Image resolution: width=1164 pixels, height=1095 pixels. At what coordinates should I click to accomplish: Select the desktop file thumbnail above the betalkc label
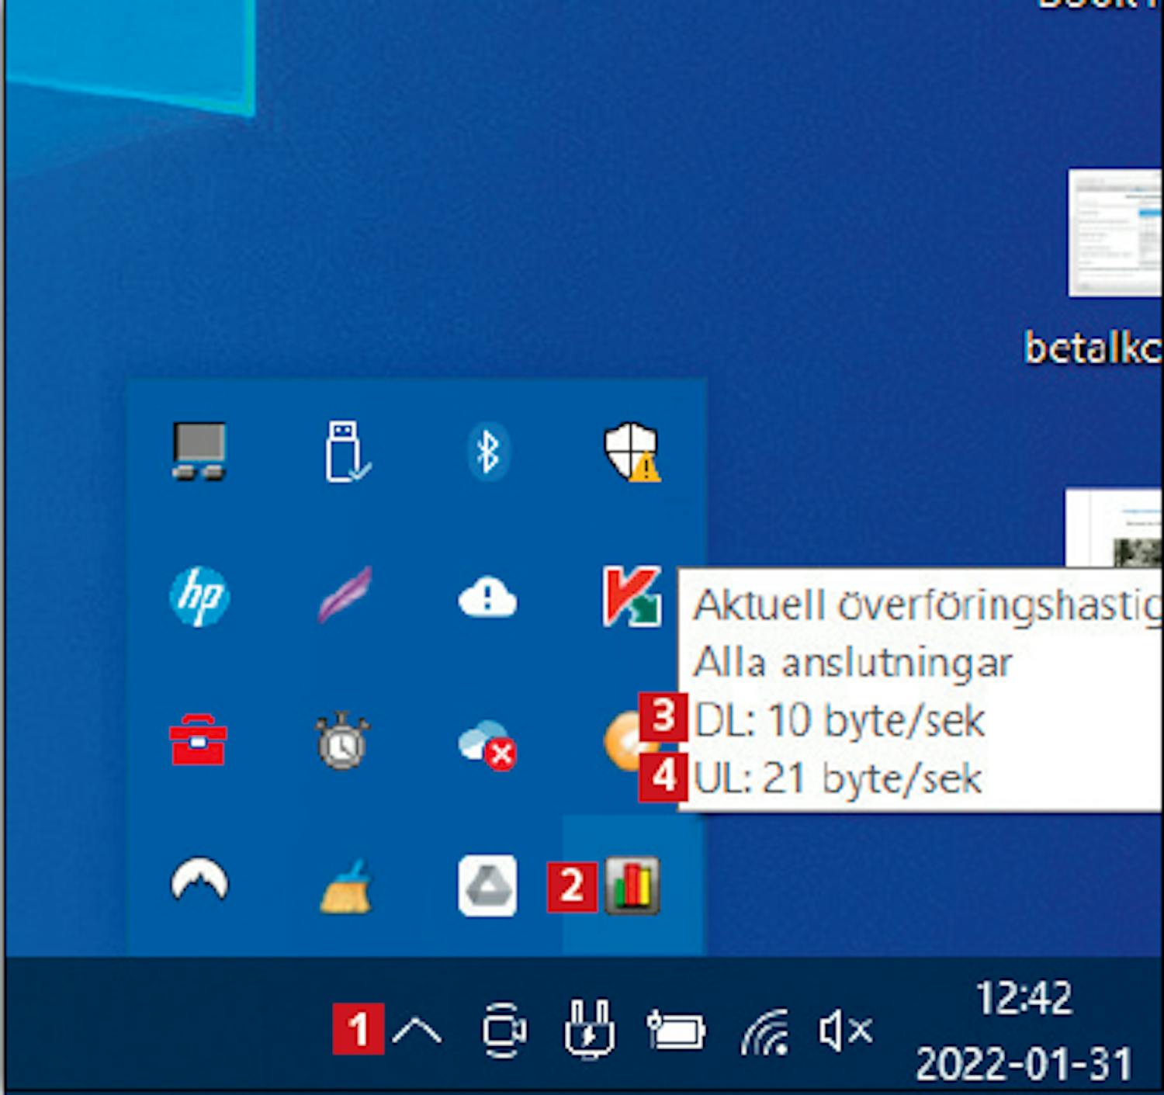(1115, 233)
